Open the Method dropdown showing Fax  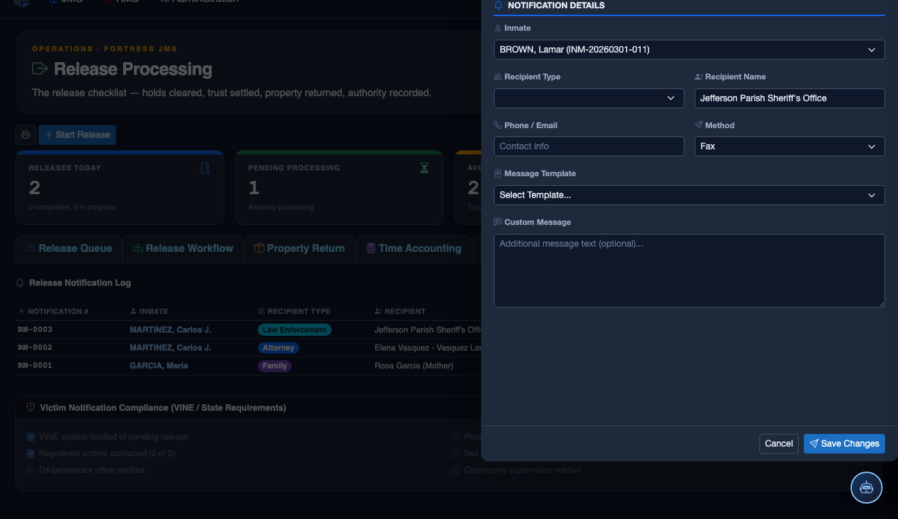pos(790,146)
